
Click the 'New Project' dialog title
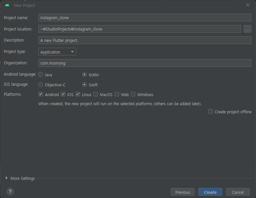click(x=24, y=6)
